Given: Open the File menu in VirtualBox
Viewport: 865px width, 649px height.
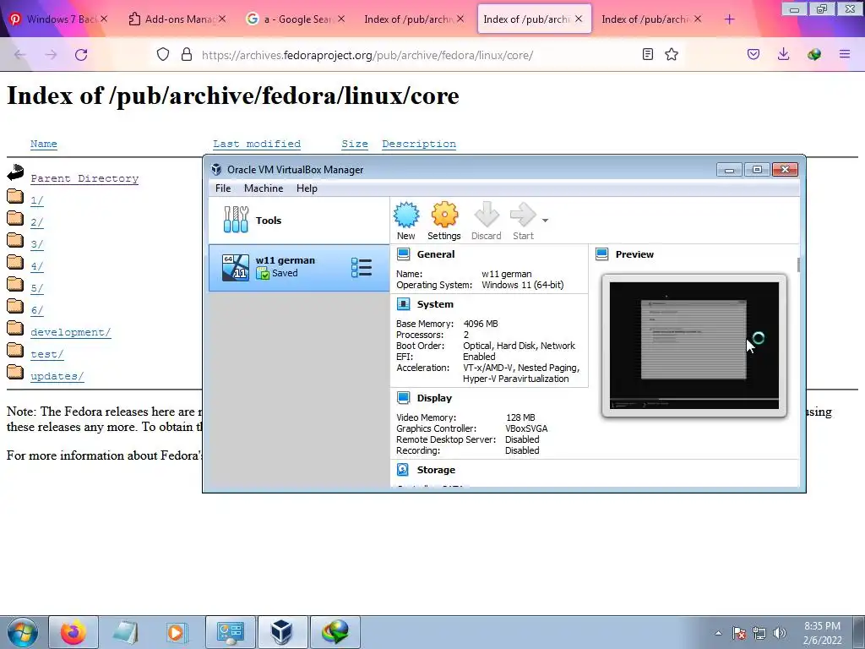Looking at the screenshot, I should 223,188.
